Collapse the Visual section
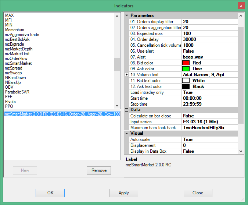Screen dimensions: 248x205 tap(126, 133)
